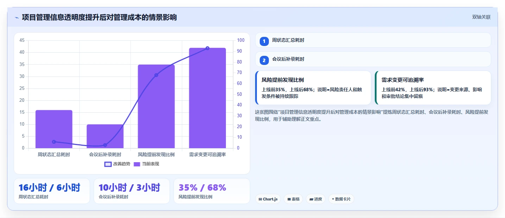Click the 35% / 68% stat card
Image resolution: width=505 pixels, height=218 pixels.
pos(212,191)
